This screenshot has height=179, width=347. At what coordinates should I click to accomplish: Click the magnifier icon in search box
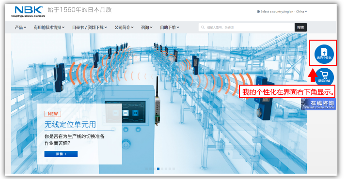[x=203, y=28]
